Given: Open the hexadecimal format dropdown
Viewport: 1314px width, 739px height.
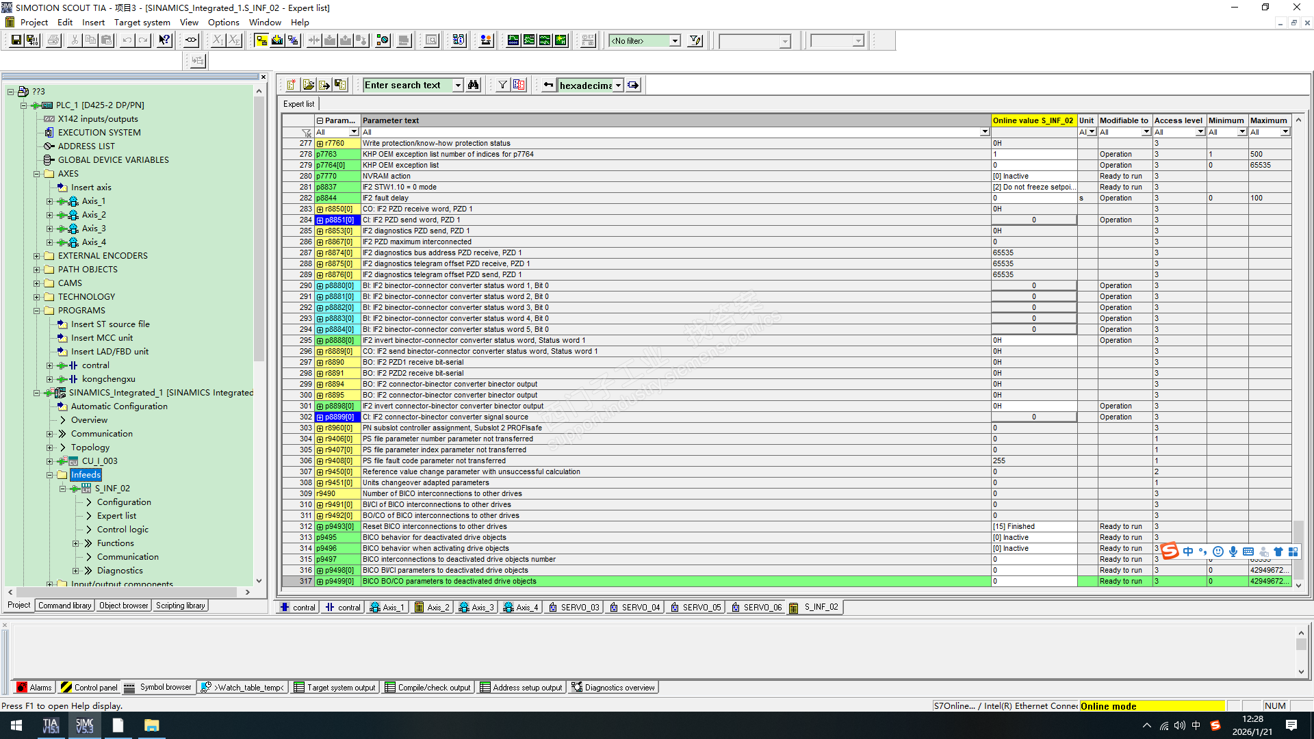Looking at the screenshot, I should (x=618, y=86).
